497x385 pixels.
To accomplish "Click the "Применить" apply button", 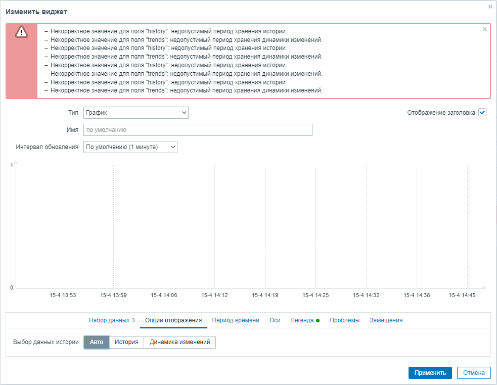I will point(430,373).
